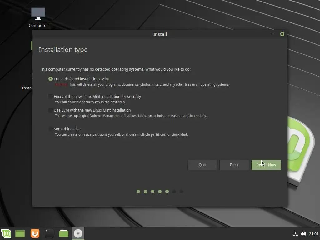Close the Install window
Image resolution: width=320 pixels, height=240 pixels.
(282, 34)
